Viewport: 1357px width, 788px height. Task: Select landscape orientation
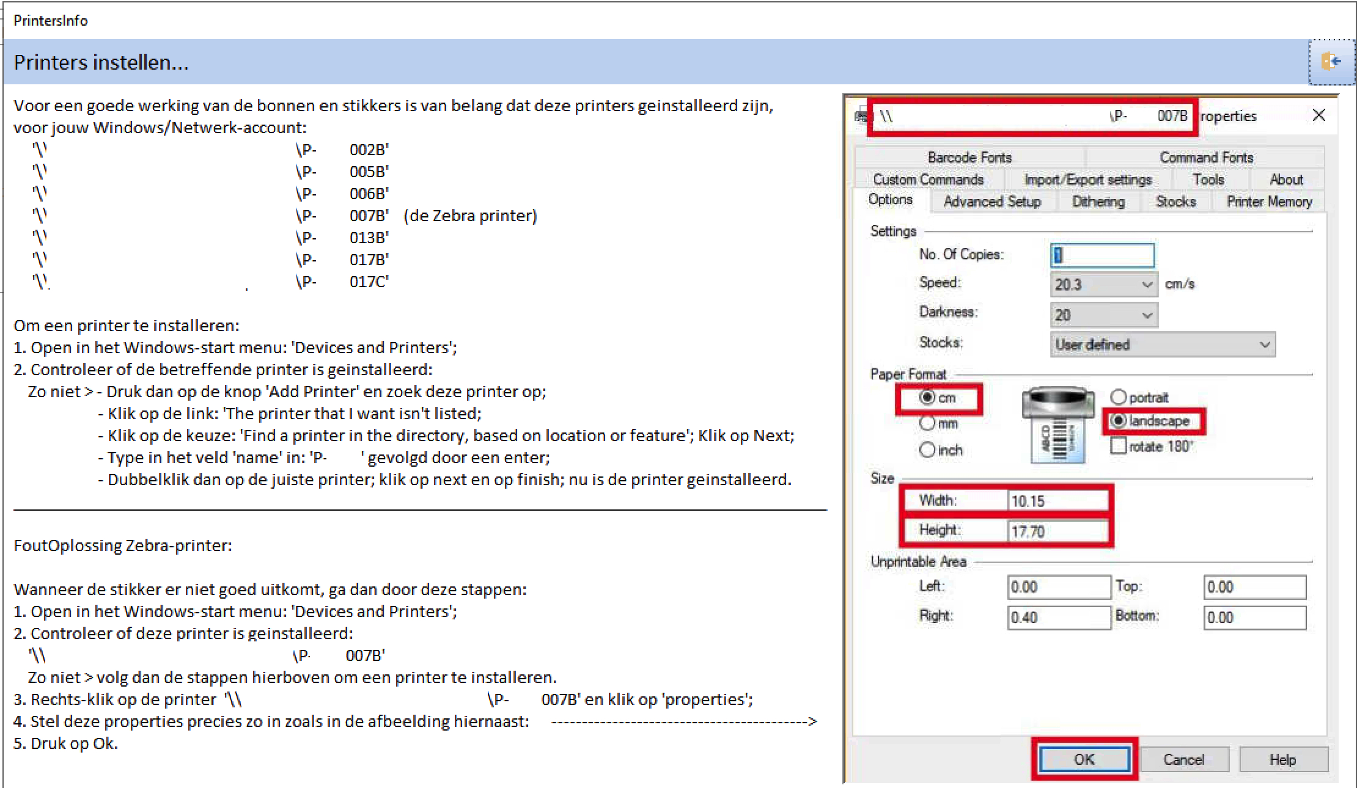(x=1118, y=421)
